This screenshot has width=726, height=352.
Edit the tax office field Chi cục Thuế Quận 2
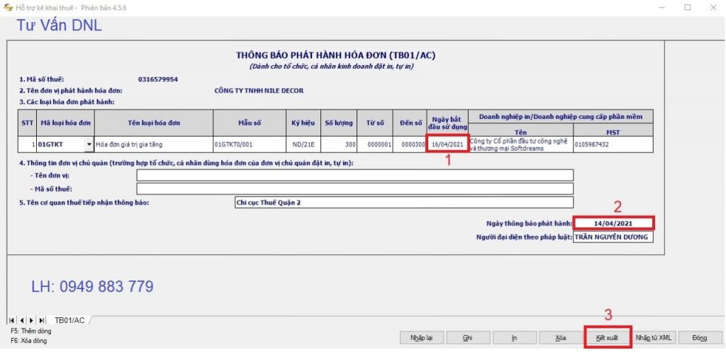[403, 203]
